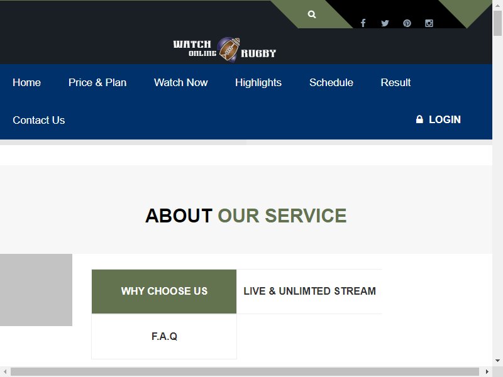This screenshot has width=503, height=377.
Task: Select the WHY CHOOSE US tab
Action: click(x=164, y=292)
